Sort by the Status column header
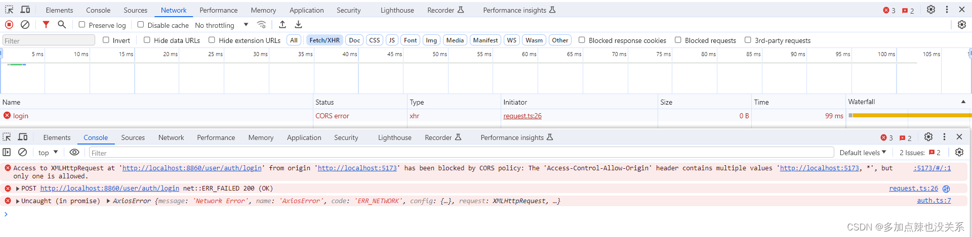Image resolution: width=972 pixels, height=237 pixels. [x=360, y=102]
